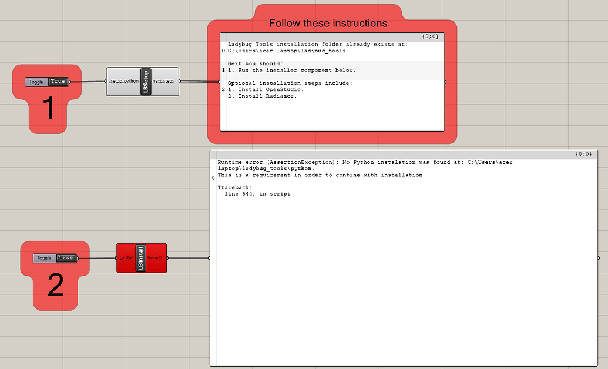This screenshot has width=608, height=369.
Task: Click the {0;0} path header of error panel
Action: [x=583, y=154]
